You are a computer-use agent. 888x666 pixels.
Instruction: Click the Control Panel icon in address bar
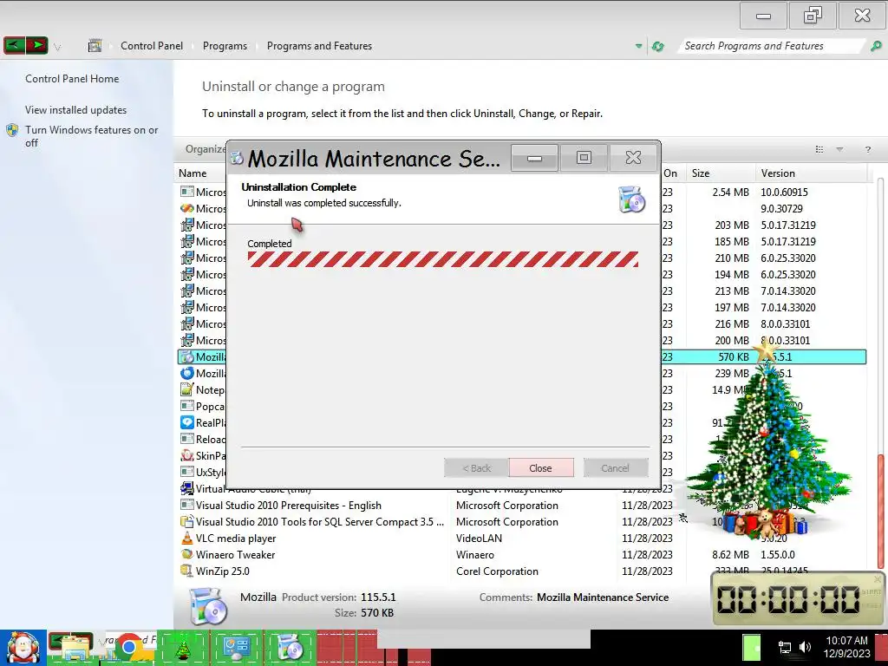click(x=95, y=45)
